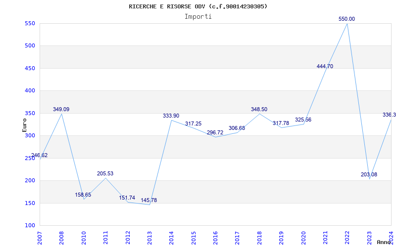
Task: Click the 350 y-axis tick label
Action: point(29,113)
